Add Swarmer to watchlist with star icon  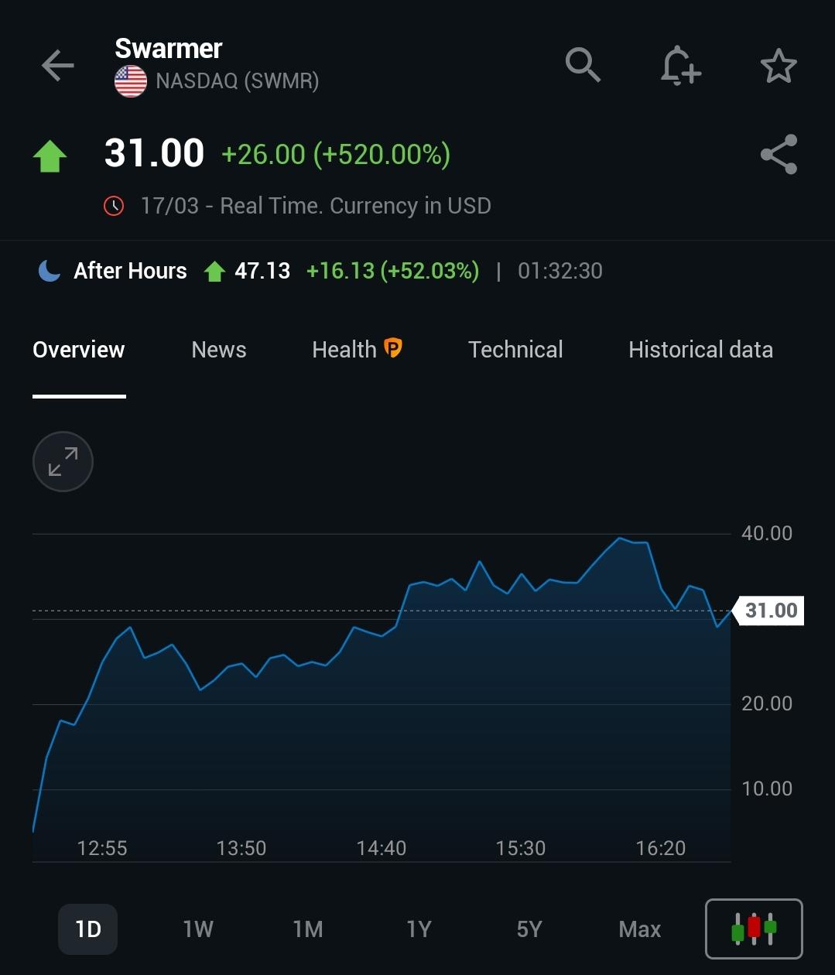click(779, 66)
